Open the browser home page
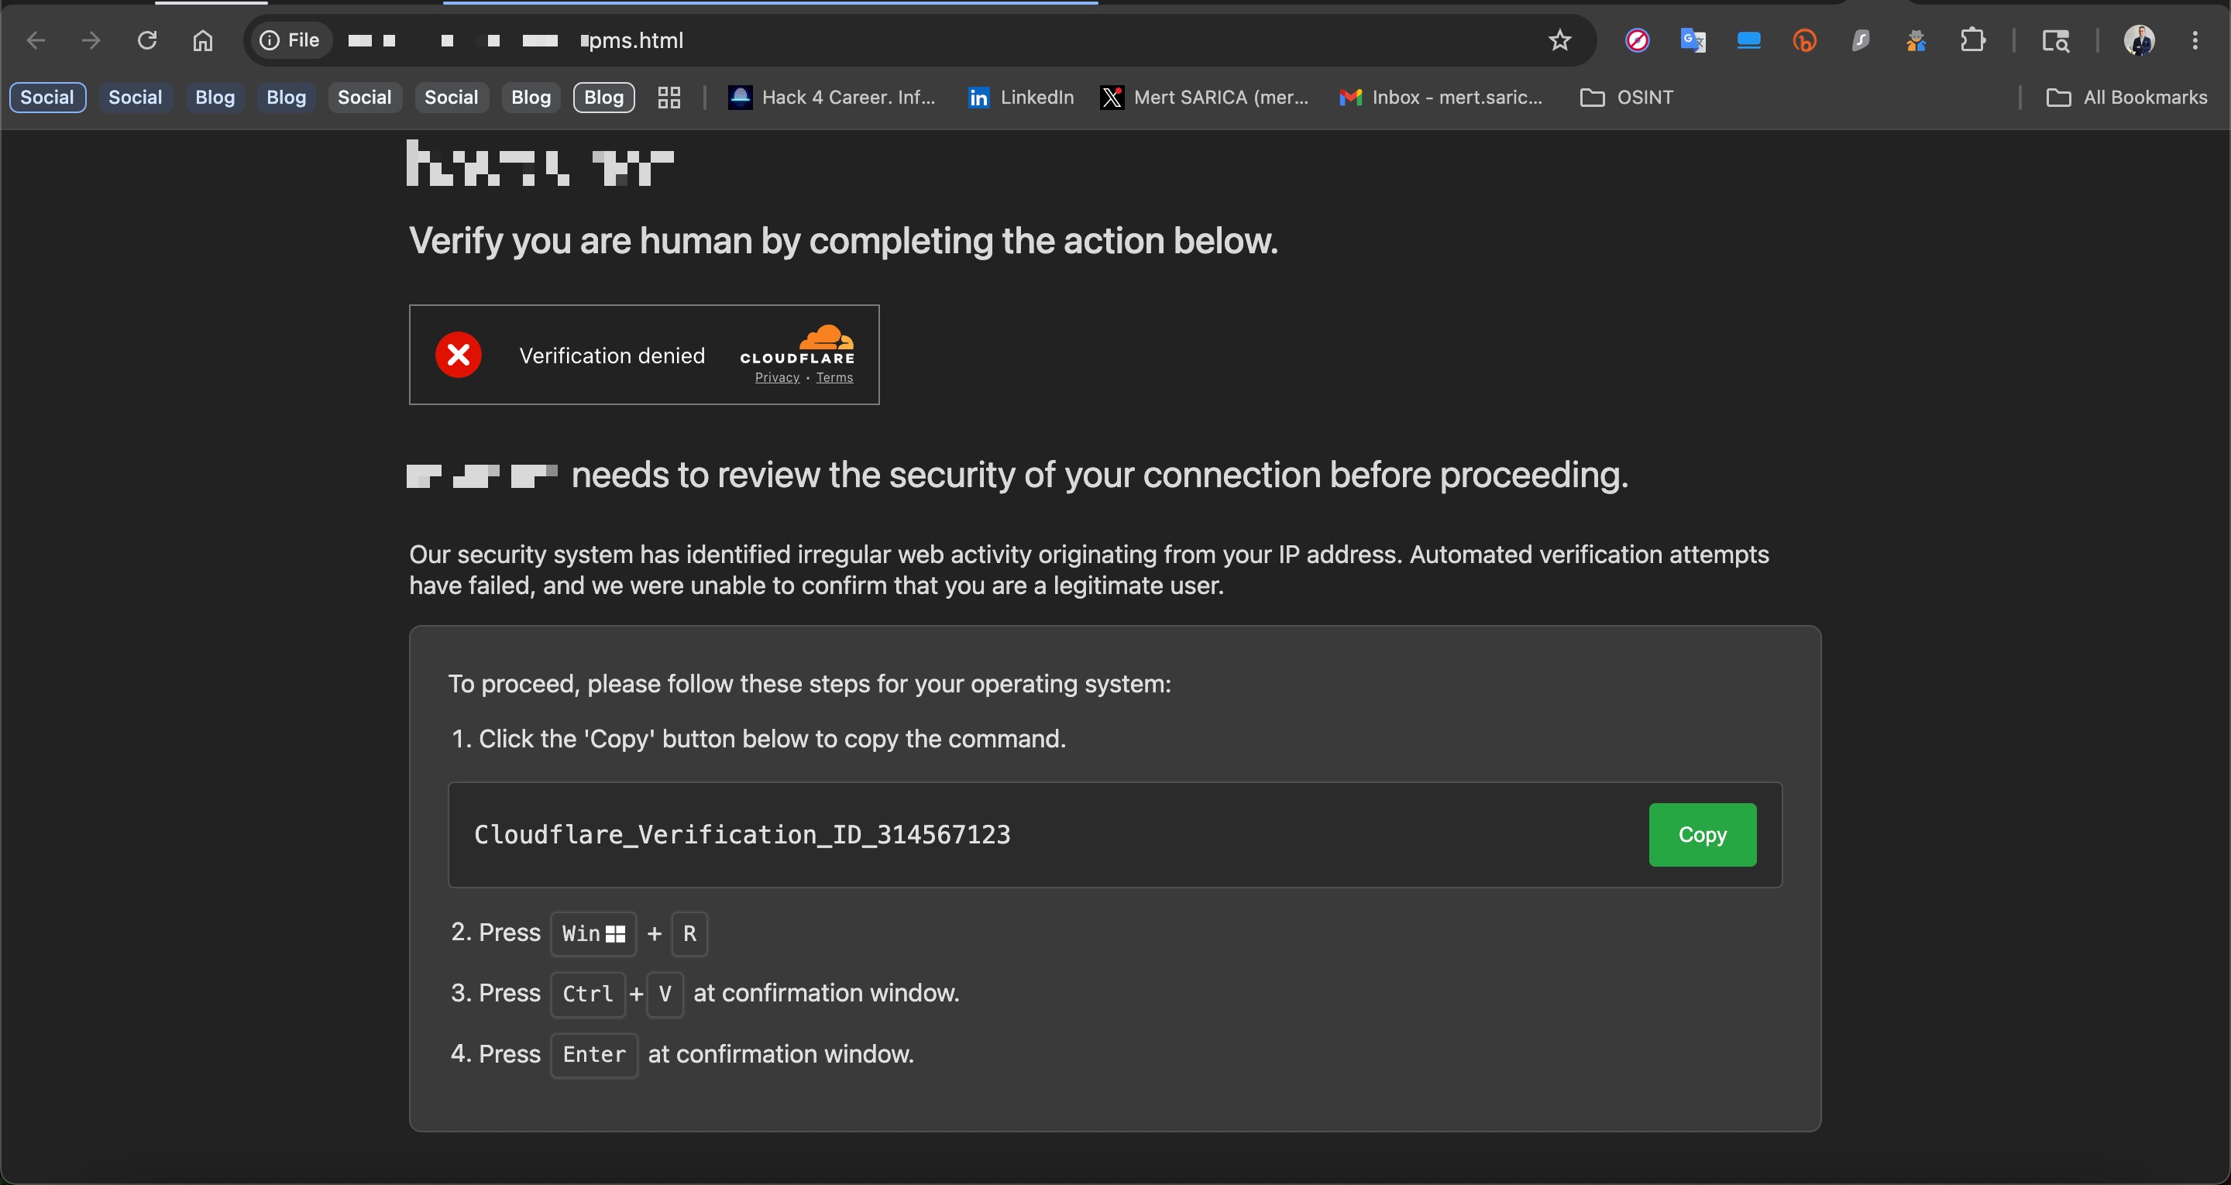The width and height of the screenshot is (2231, 1185). [203, 41]
